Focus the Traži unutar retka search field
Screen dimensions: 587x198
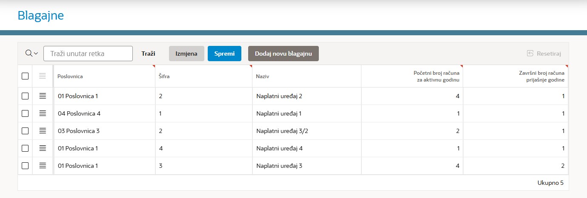(88, 54)
